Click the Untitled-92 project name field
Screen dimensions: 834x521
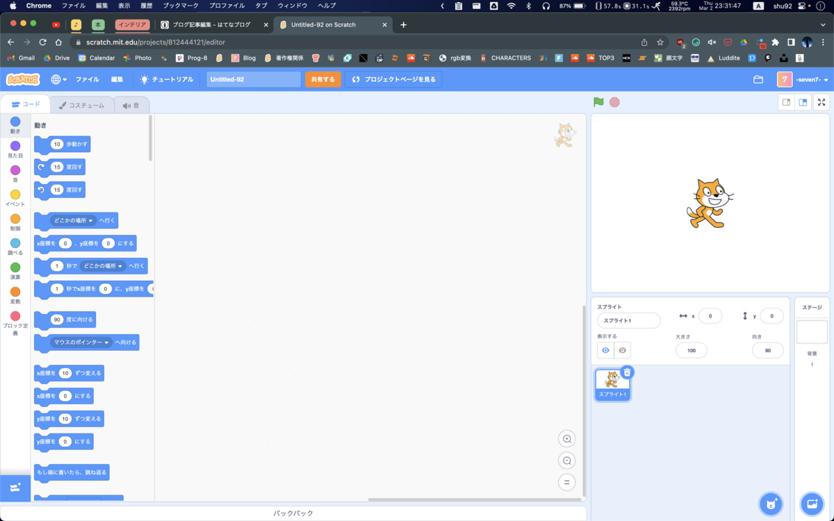[253, 79]
